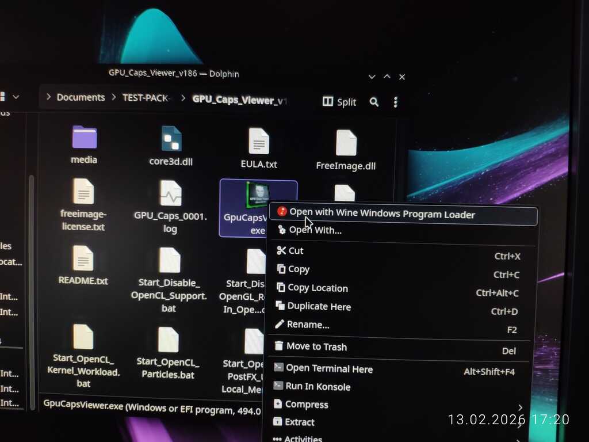Open the media folder icon

(x=84, y=137)
